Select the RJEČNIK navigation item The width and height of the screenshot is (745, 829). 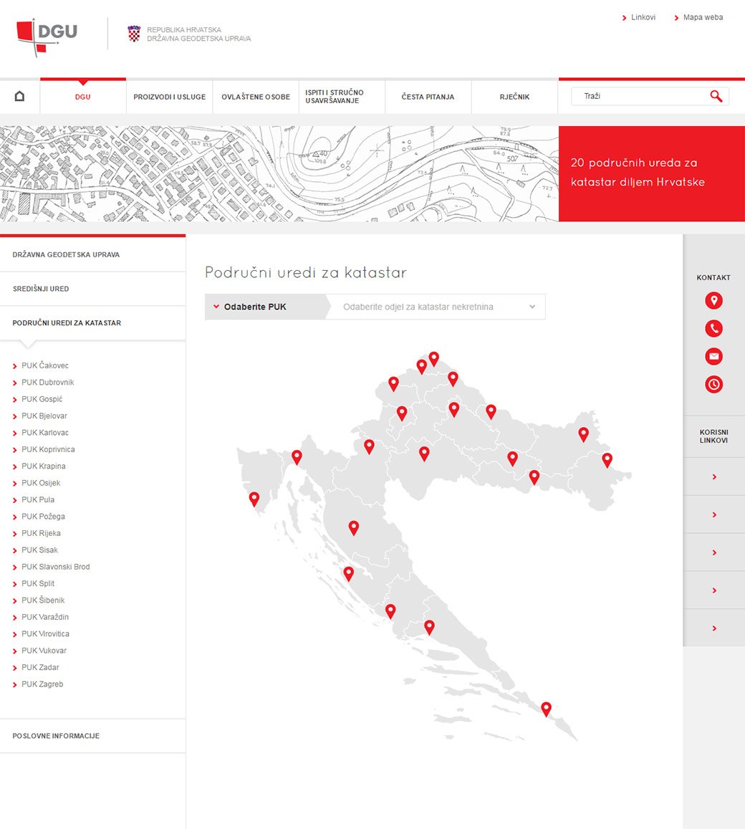coord(514,97)
